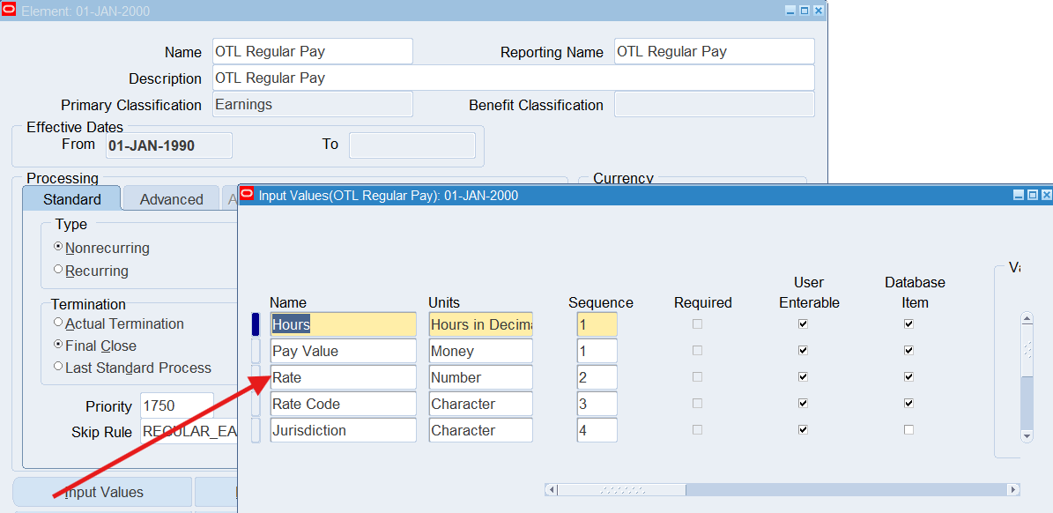Click the Oracle icon in Input Values title bar
This screenshot has width=1053, height=513.
[247, 195]
